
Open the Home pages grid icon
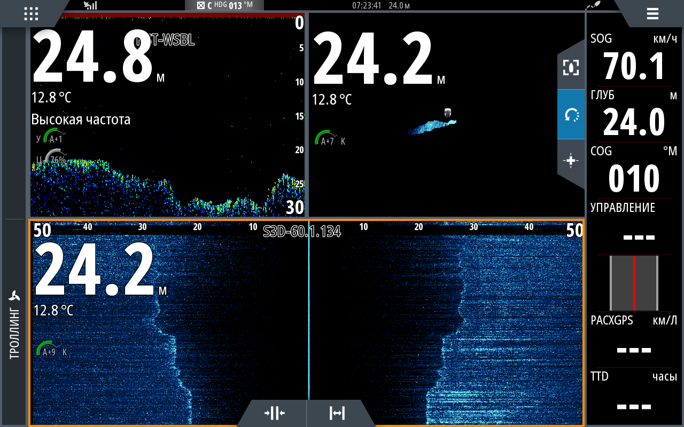point(31,14)
